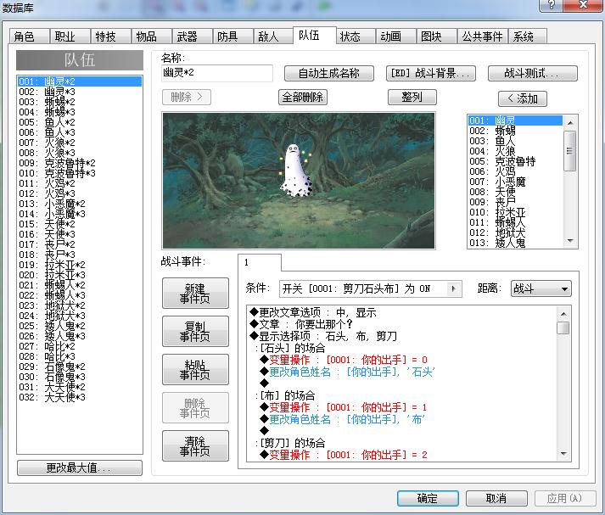
Task: Click 更改最大值 button
Action: click(80, 468)
